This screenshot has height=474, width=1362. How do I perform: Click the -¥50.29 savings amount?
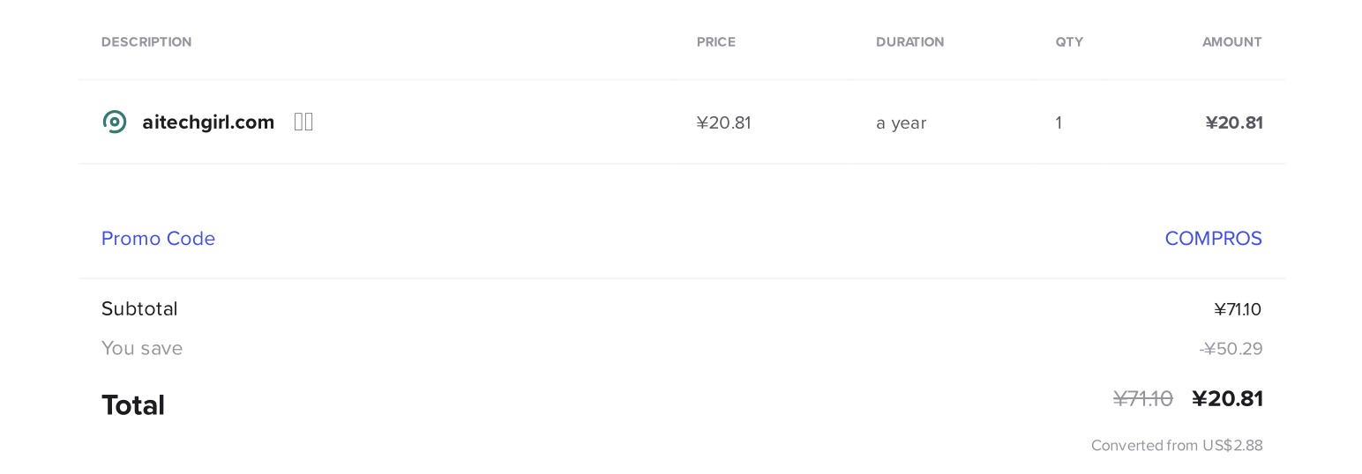[1231, 349]
